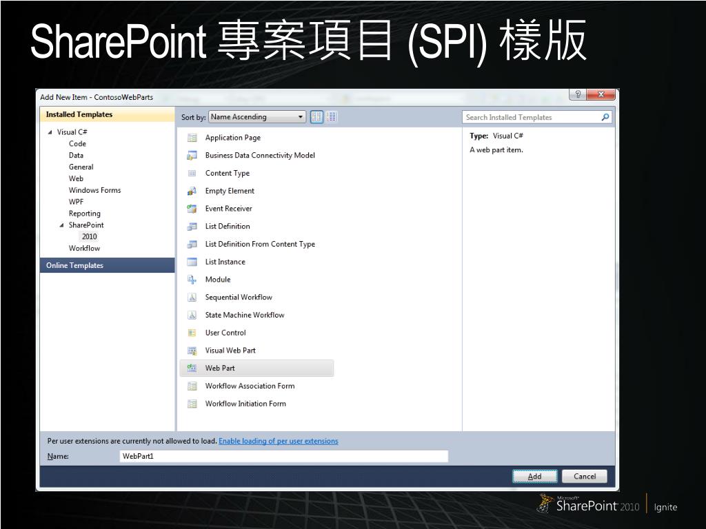Select the Data category
This screenshot has width=706, height=529.
click(x=76, y=156)
